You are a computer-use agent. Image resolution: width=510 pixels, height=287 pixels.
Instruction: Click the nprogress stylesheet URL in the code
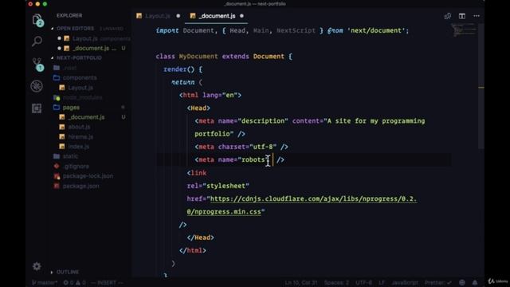313,199
